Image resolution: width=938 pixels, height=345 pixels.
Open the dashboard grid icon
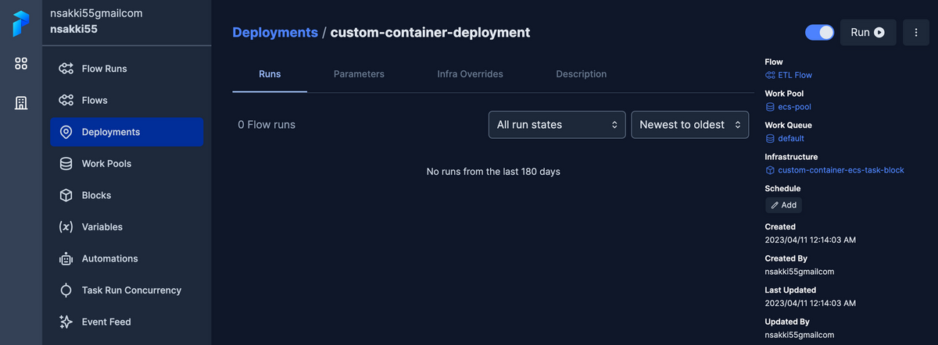point(21,64)
